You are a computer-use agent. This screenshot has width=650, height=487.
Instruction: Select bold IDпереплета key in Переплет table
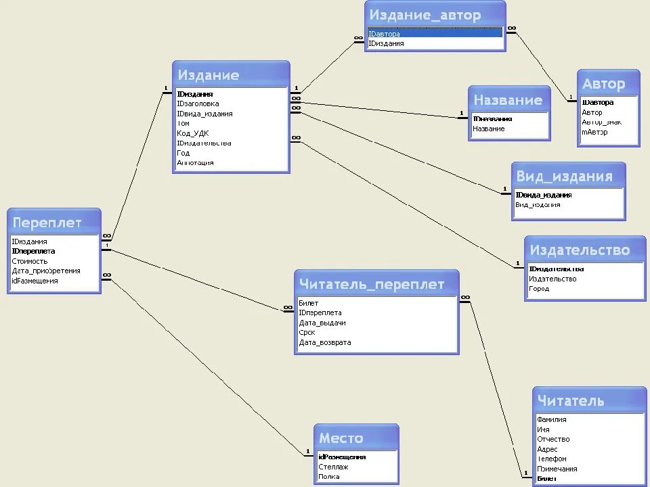click(x=54, y=252)
